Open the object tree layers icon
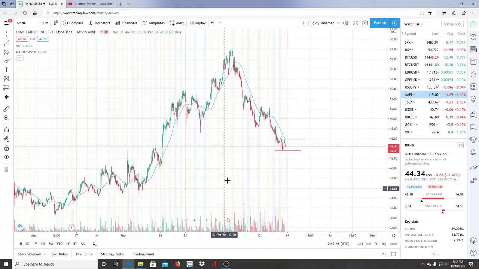The image size is (479, 269). click(473, 240)
